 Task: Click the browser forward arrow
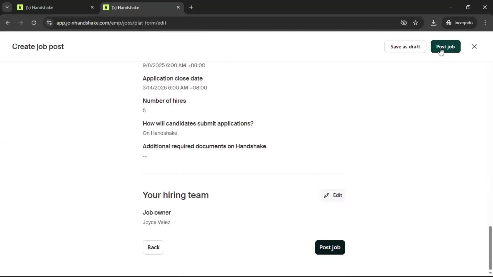(21, 23)
